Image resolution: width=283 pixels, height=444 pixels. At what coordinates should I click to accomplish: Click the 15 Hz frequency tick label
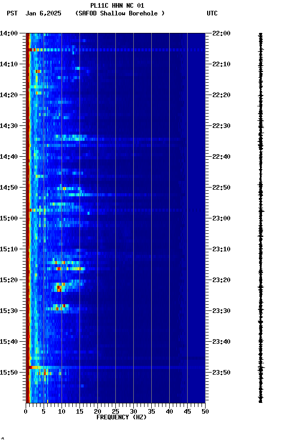pos(79,412)
